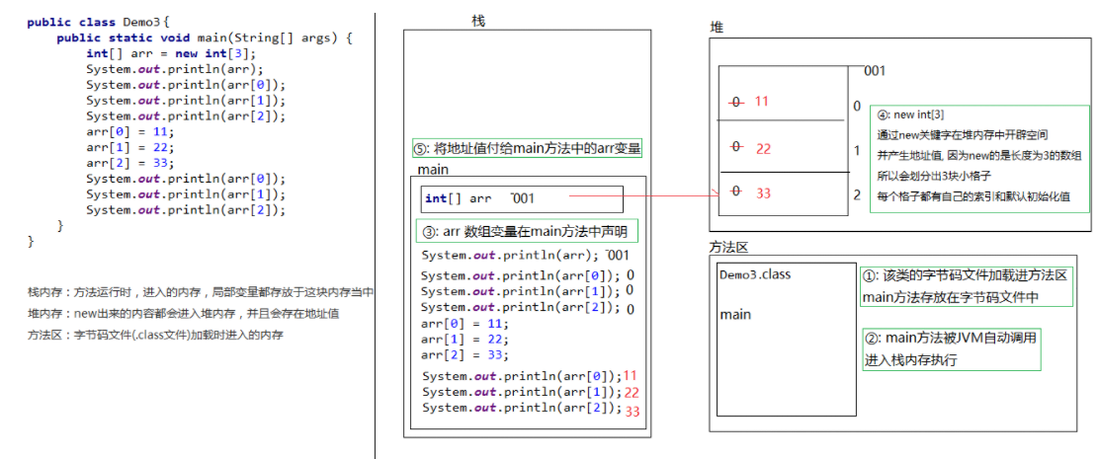Click the "int[] arr 001" variable box

pos(522,198)
